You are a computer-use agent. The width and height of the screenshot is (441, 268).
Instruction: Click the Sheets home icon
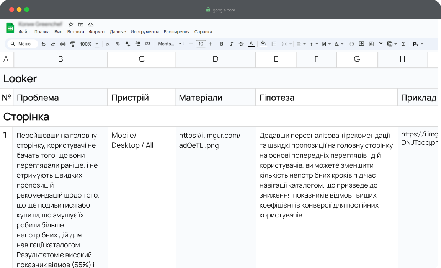[x=10, y=28]
